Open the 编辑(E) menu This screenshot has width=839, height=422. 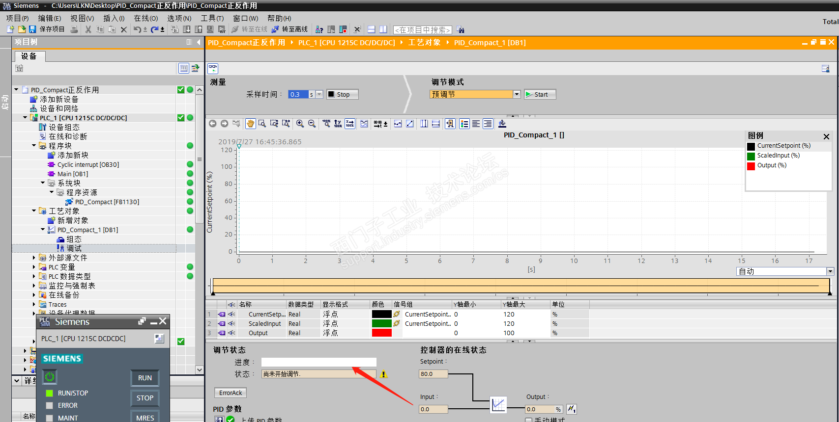click(x=50, y=18)
